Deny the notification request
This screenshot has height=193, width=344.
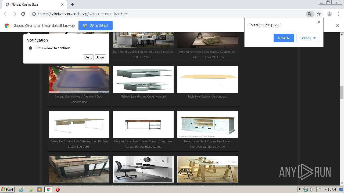(x=88, y=57)
